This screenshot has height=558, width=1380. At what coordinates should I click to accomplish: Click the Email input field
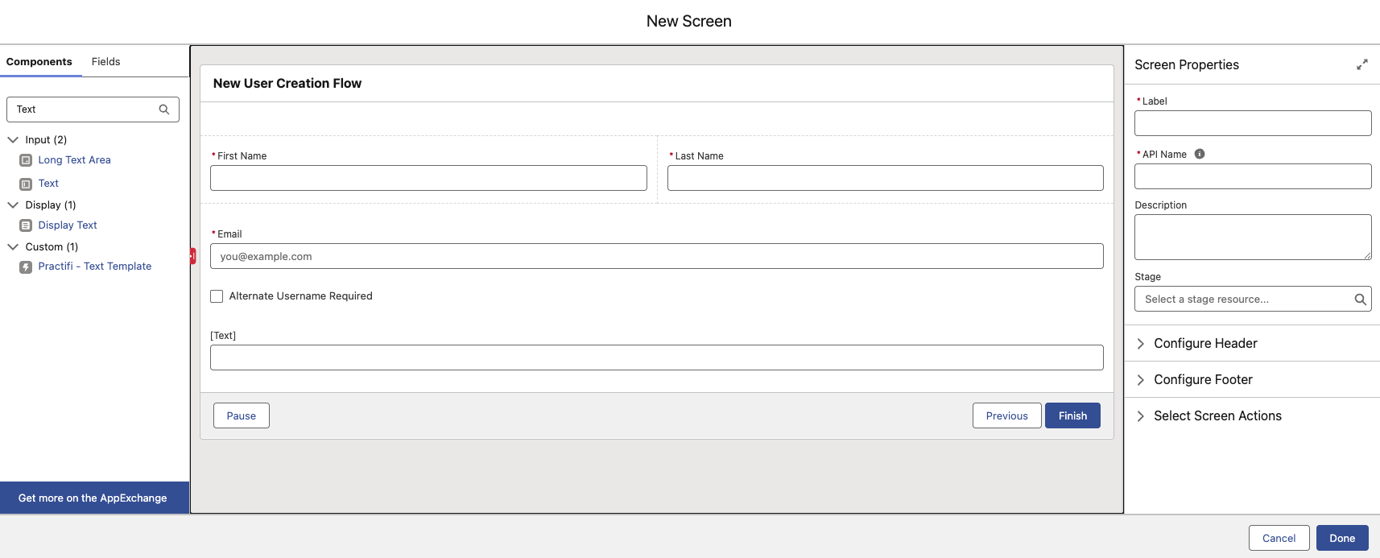pos(656,257)
